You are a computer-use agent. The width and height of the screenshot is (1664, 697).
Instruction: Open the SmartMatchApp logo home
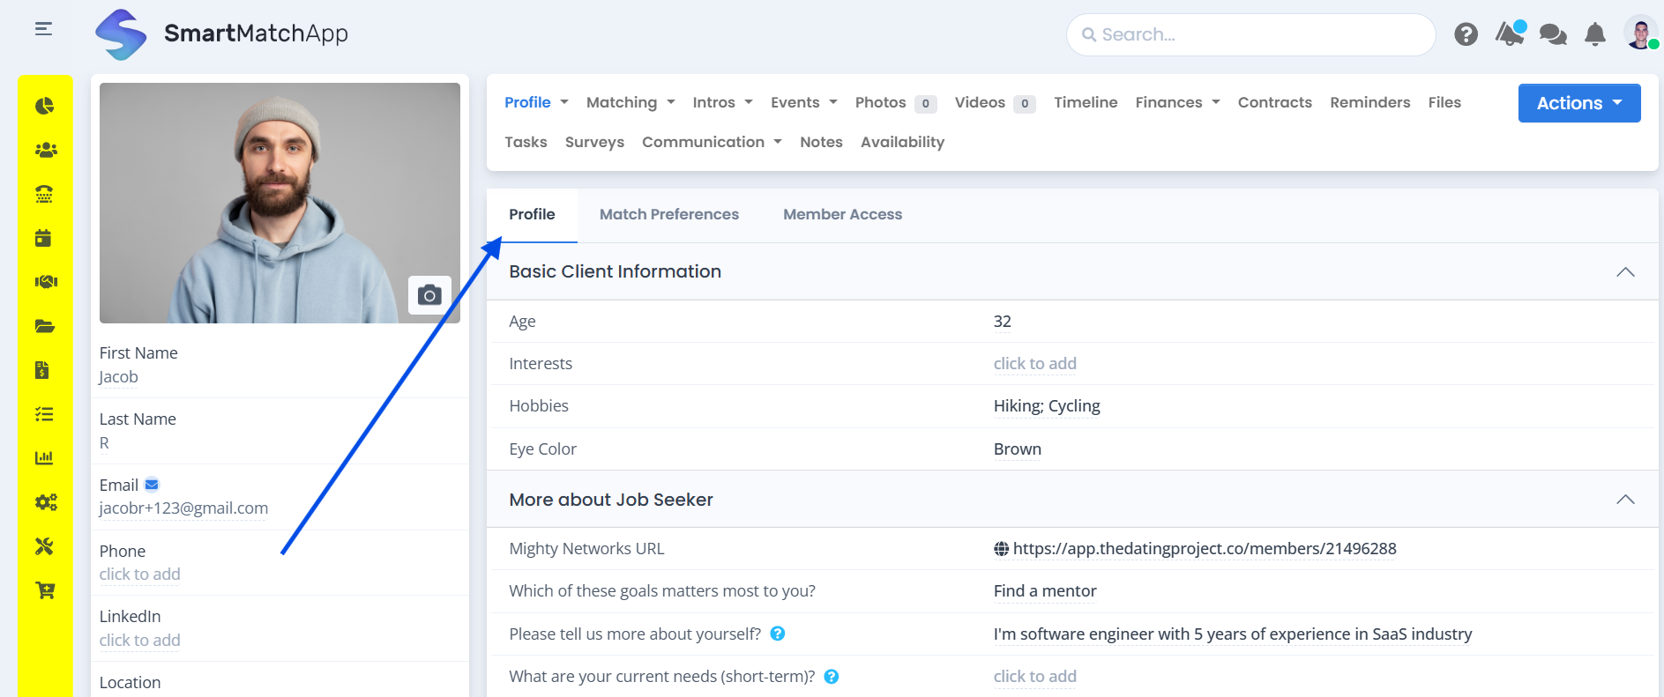click(x=221, y=34)
